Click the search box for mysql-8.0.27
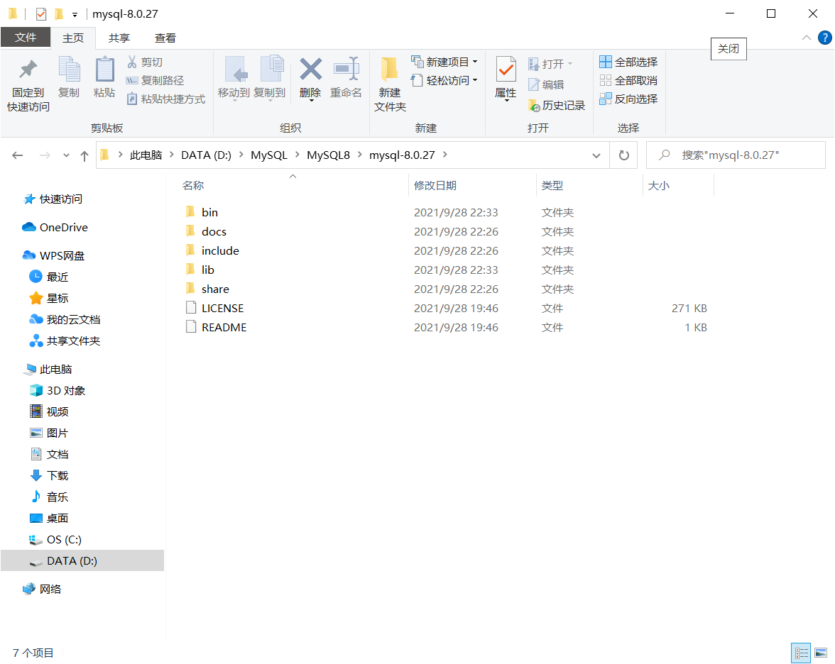The height and width of the screenshot is (664, 835). pos(736,155)
